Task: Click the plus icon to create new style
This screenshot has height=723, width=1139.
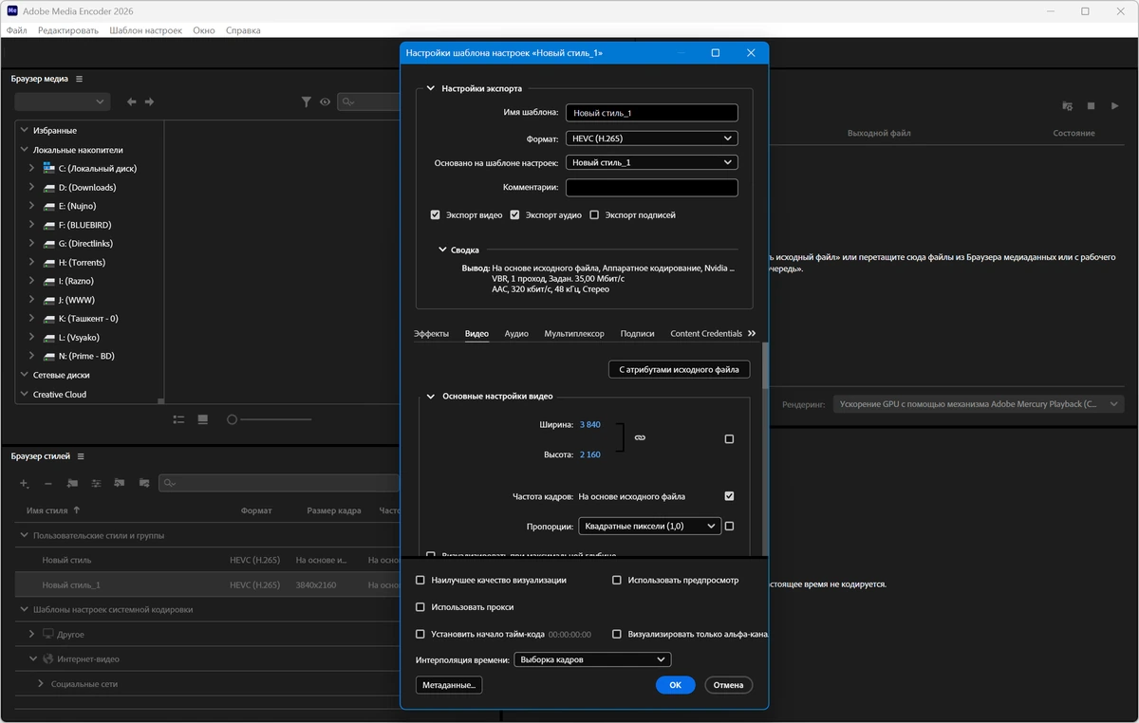Action: (25, 483)
